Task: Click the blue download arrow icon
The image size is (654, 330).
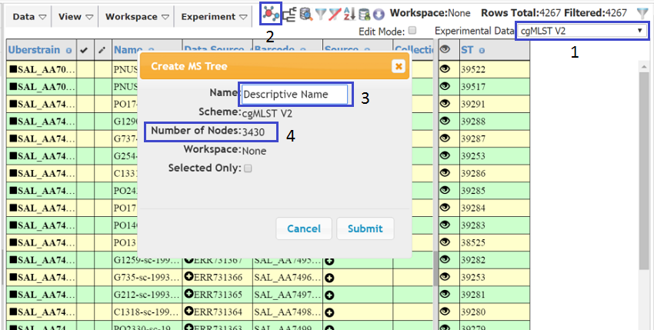Action: coord(379,15)
